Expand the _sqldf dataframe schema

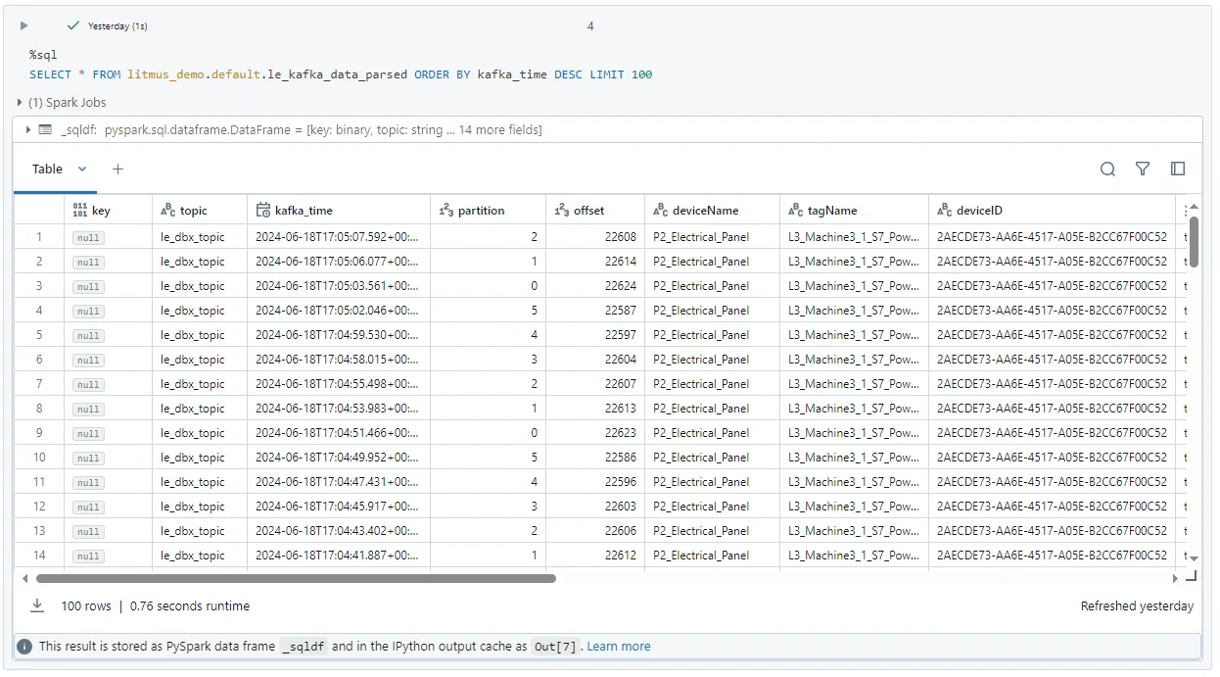(28, 129)
